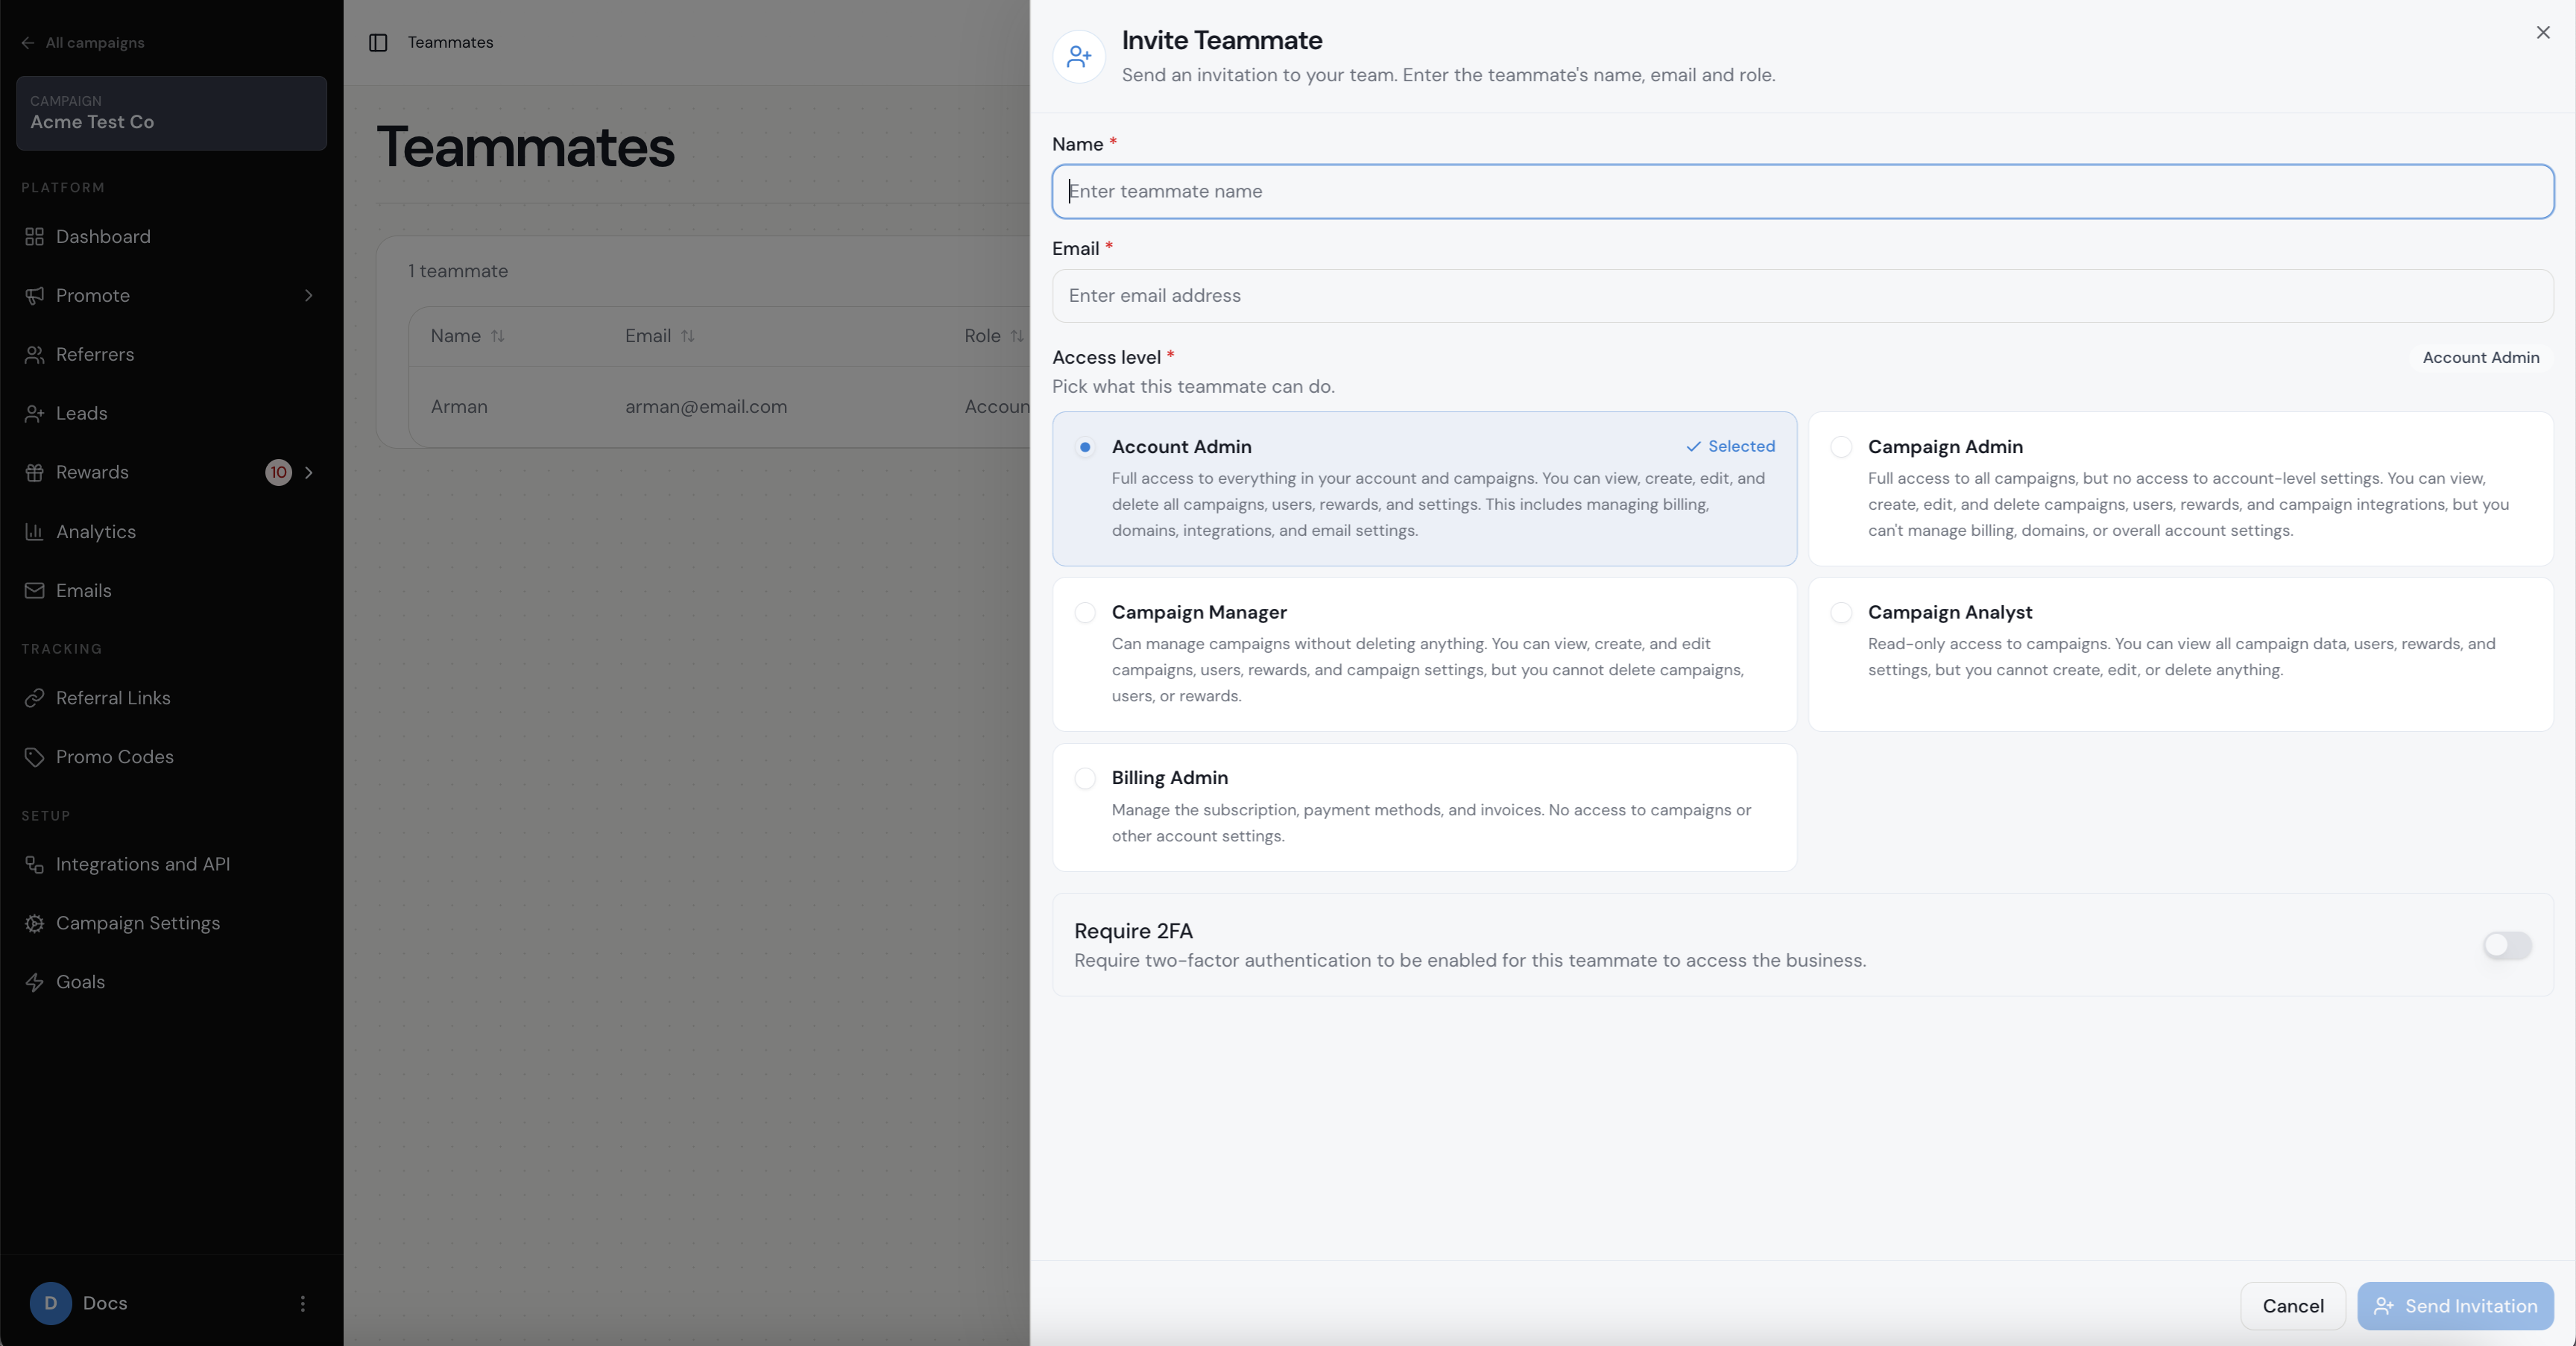Click the Referrers people icon
This screenshot has height=1346, width=2576.
(34, 355)
